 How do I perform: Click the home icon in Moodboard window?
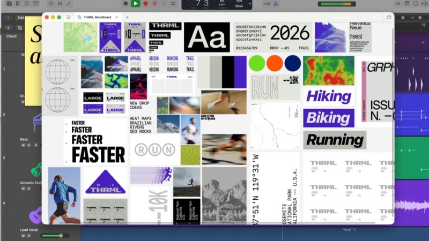pyautogui.click(x=69, y=17)
